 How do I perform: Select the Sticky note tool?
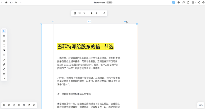point(4,50)
